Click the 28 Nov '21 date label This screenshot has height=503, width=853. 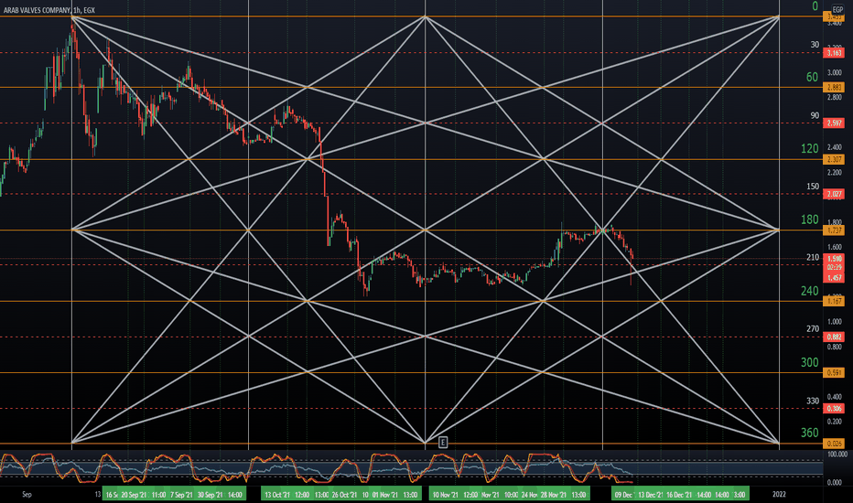coord(553,495)
